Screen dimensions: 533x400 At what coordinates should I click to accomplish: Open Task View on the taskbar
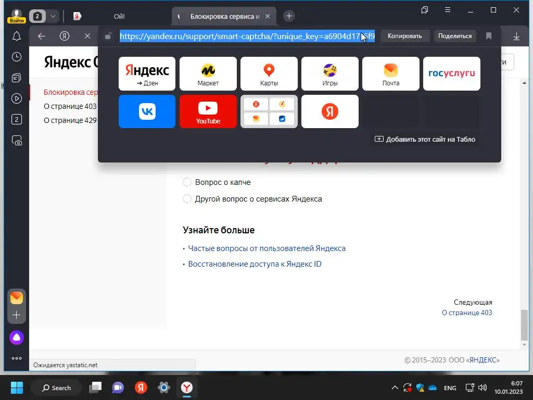(x=96, y=387)
